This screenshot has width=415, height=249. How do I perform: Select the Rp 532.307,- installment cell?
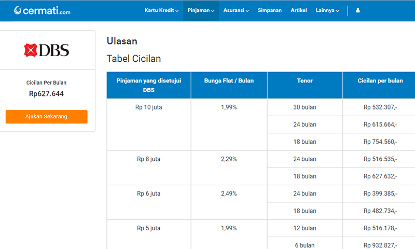click(x=380, y=107)
